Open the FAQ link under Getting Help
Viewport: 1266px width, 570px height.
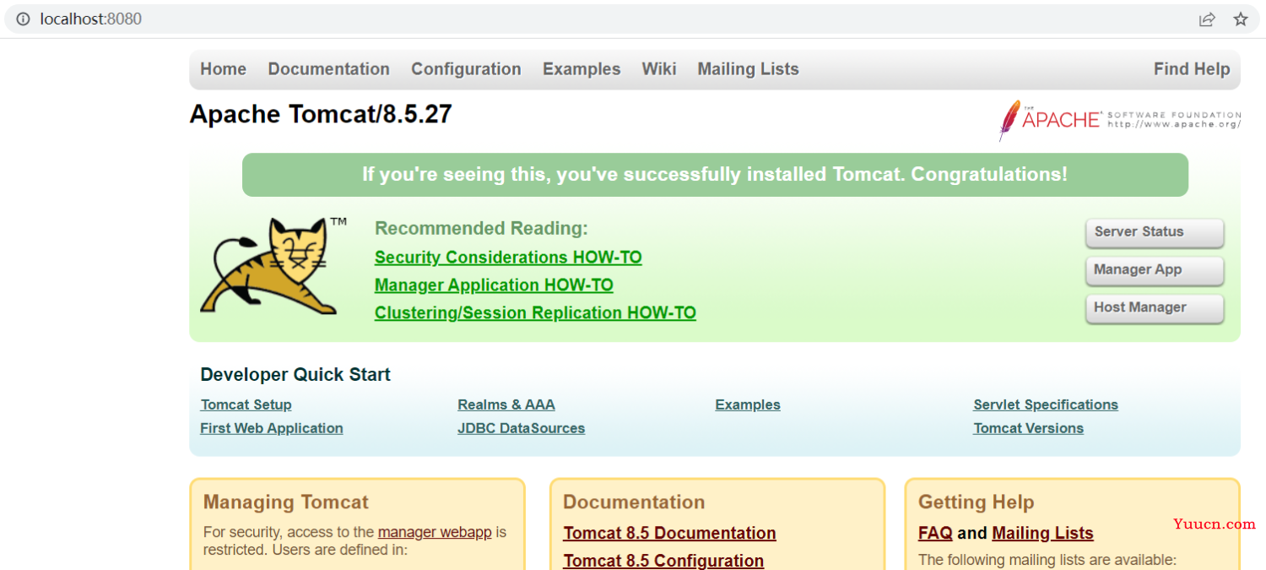pyautogui.click(x=935, y=533)
